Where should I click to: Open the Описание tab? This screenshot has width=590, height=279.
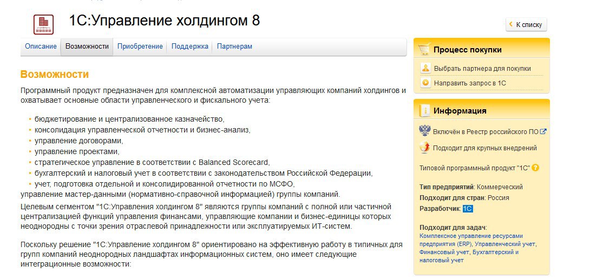(41, 46)
